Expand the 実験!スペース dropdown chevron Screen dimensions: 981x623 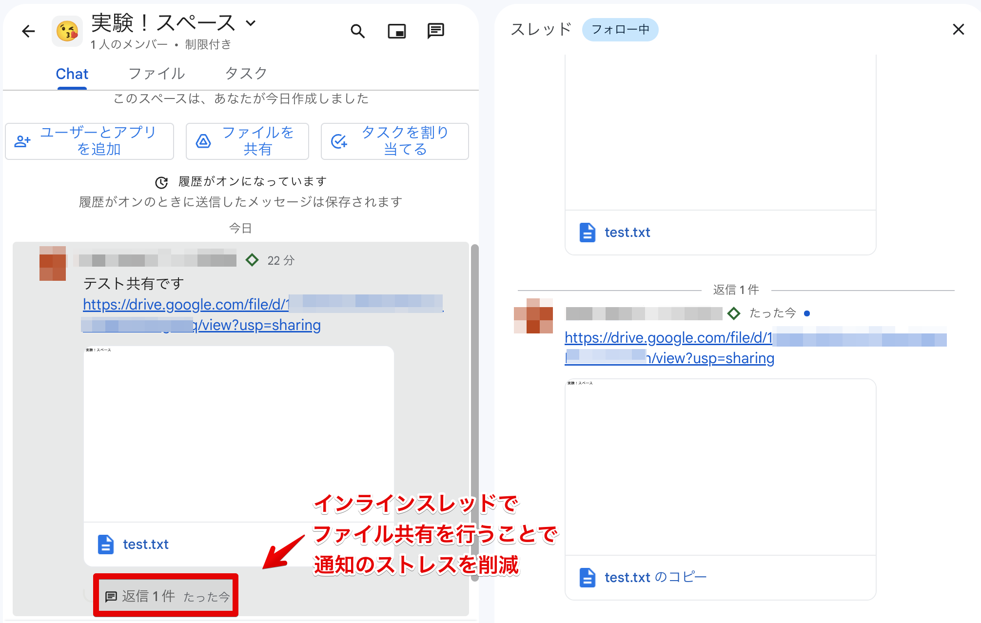pos(251,23)
